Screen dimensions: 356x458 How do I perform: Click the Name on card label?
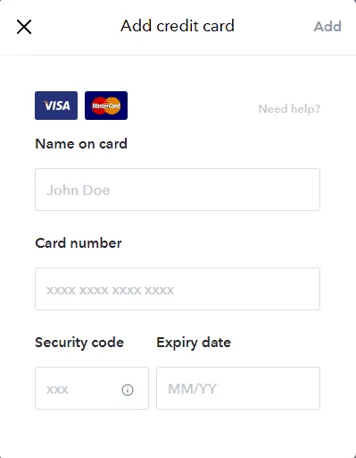[81, 144]
